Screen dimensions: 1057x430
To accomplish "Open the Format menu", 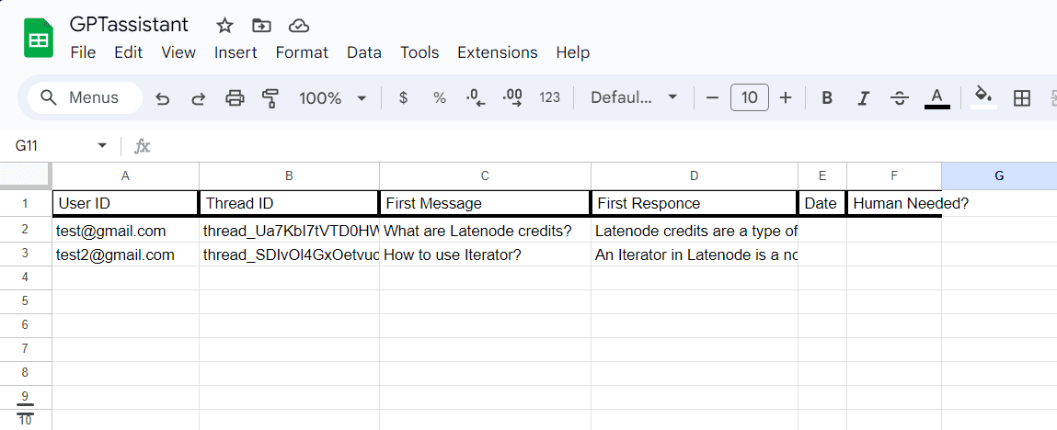I will [x=302, y=52].
